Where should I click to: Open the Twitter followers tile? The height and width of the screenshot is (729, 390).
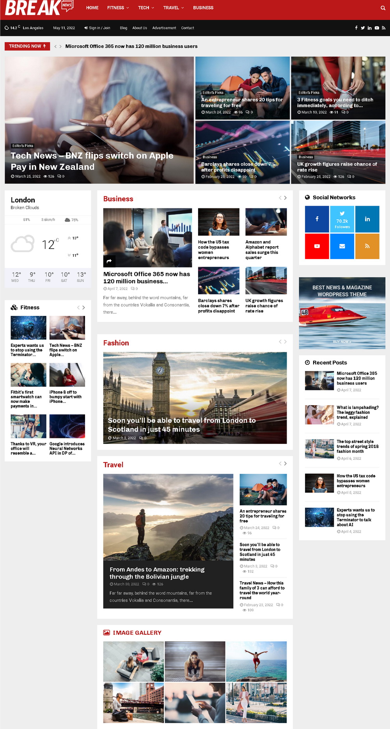[342, 219]
